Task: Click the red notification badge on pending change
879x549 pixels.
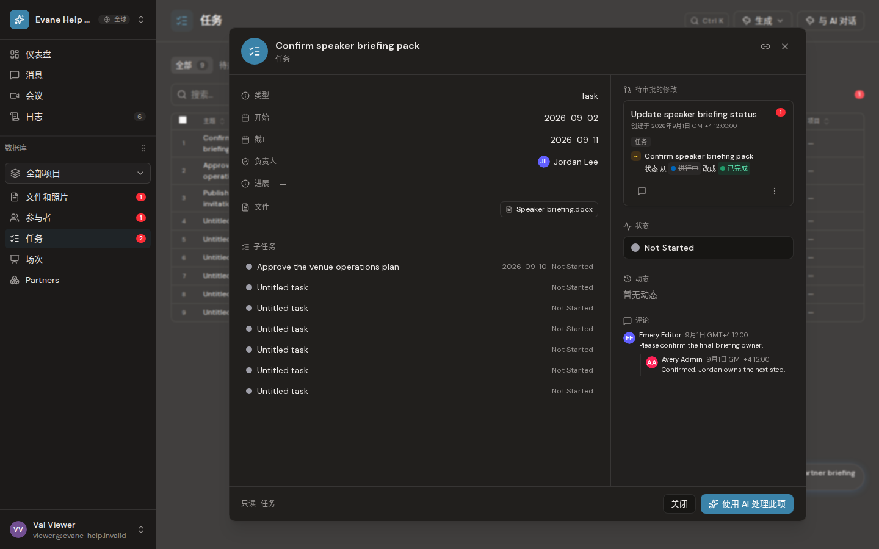Action: (780, 112)
